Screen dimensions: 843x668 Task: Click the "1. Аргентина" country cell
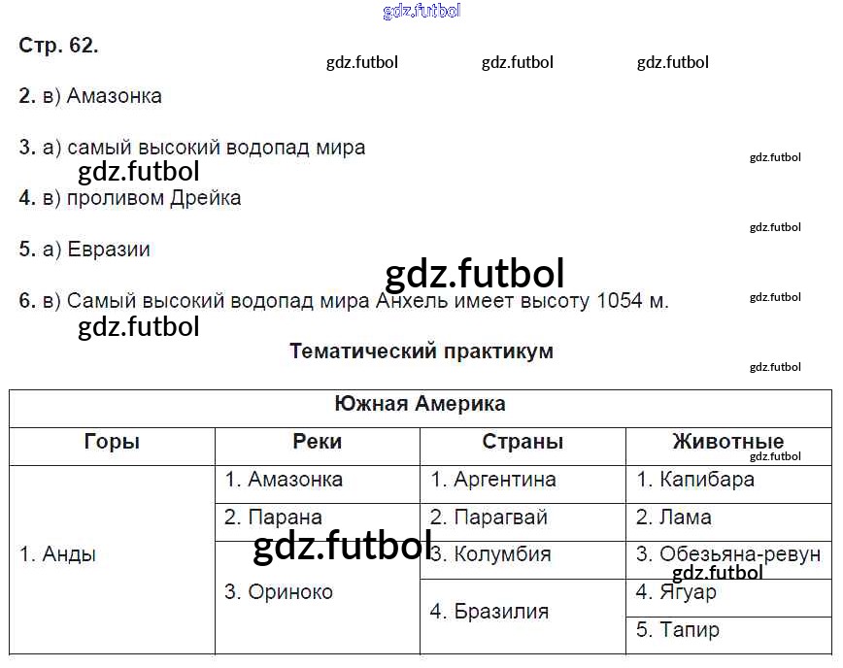coord(493,480)
